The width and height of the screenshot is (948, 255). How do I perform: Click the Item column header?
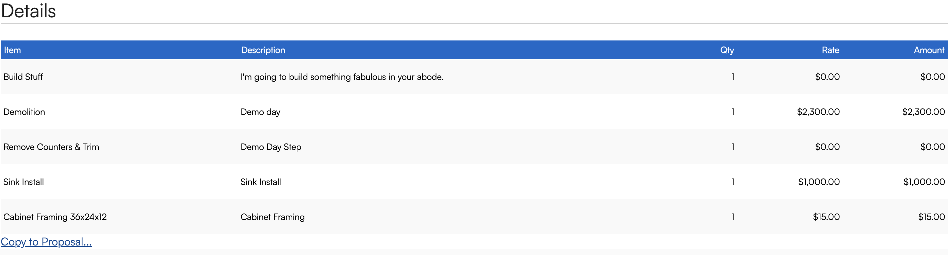(13, 50)
